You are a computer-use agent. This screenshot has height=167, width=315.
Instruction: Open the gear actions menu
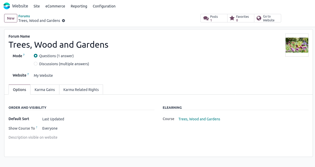[64, 21]
